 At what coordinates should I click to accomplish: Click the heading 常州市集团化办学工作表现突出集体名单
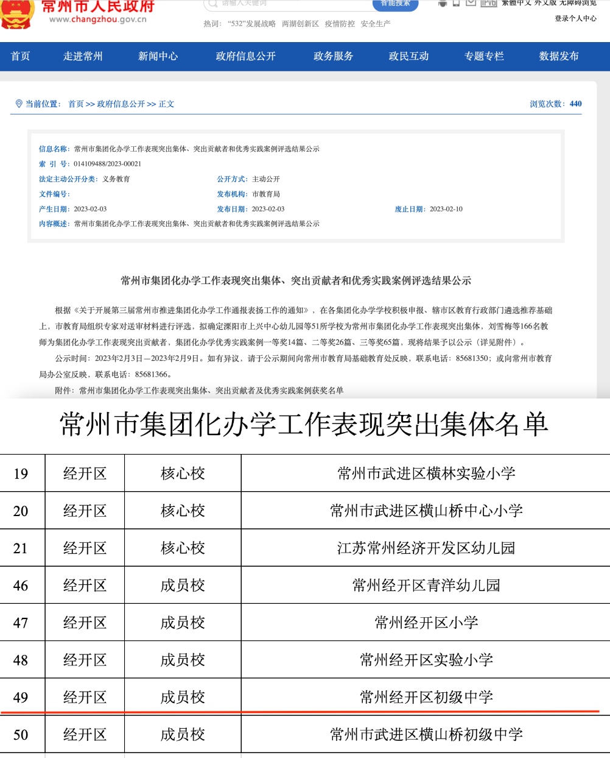point(304,424)
